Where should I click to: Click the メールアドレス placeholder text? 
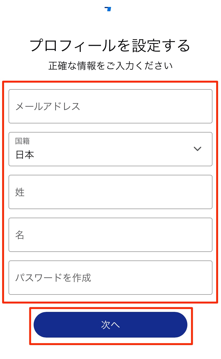(48, 106)
